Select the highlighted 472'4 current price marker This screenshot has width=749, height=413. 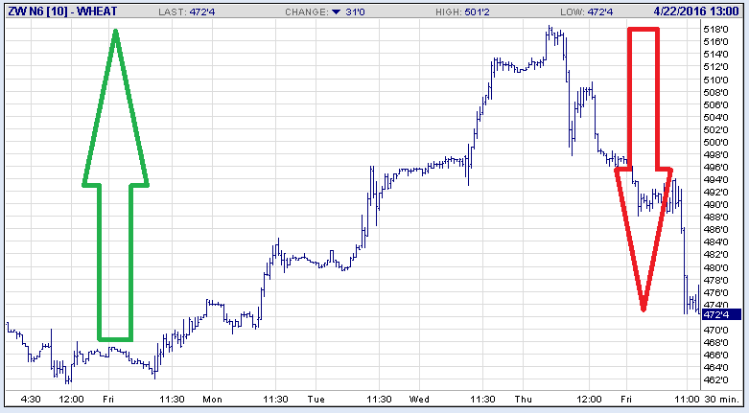[717, 314]
